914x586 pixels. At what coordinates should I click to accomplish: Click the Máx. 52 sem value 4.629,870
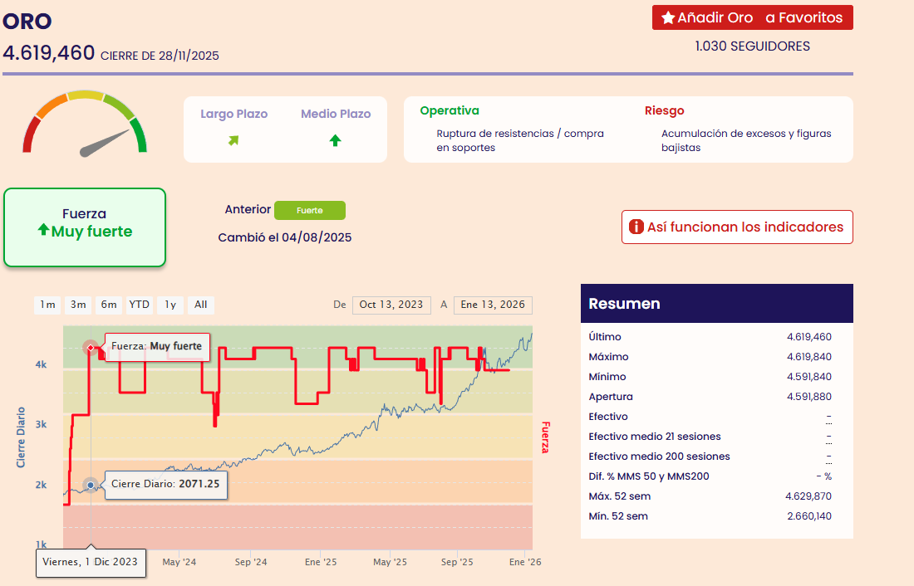(x=808, y=496)
